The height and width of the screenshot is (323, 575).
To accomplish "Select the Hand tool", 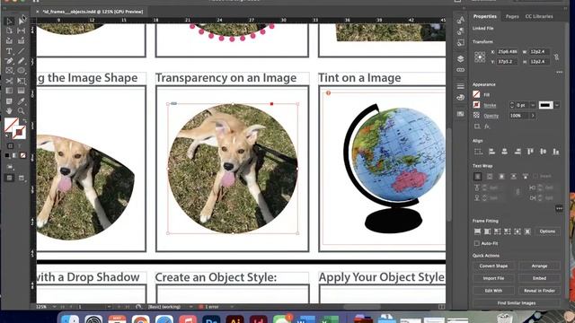I will tap(10, 110).
